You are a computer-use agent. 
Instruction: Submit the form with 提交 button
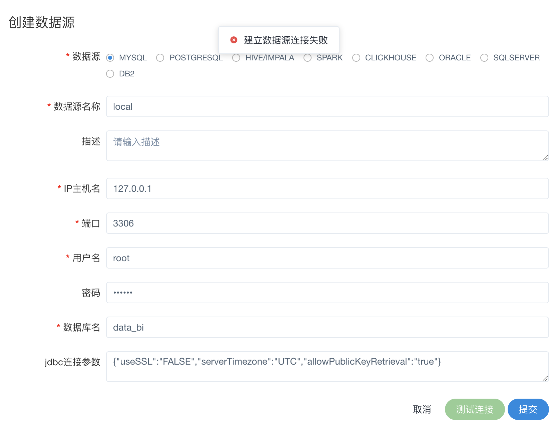pos(528,409)
